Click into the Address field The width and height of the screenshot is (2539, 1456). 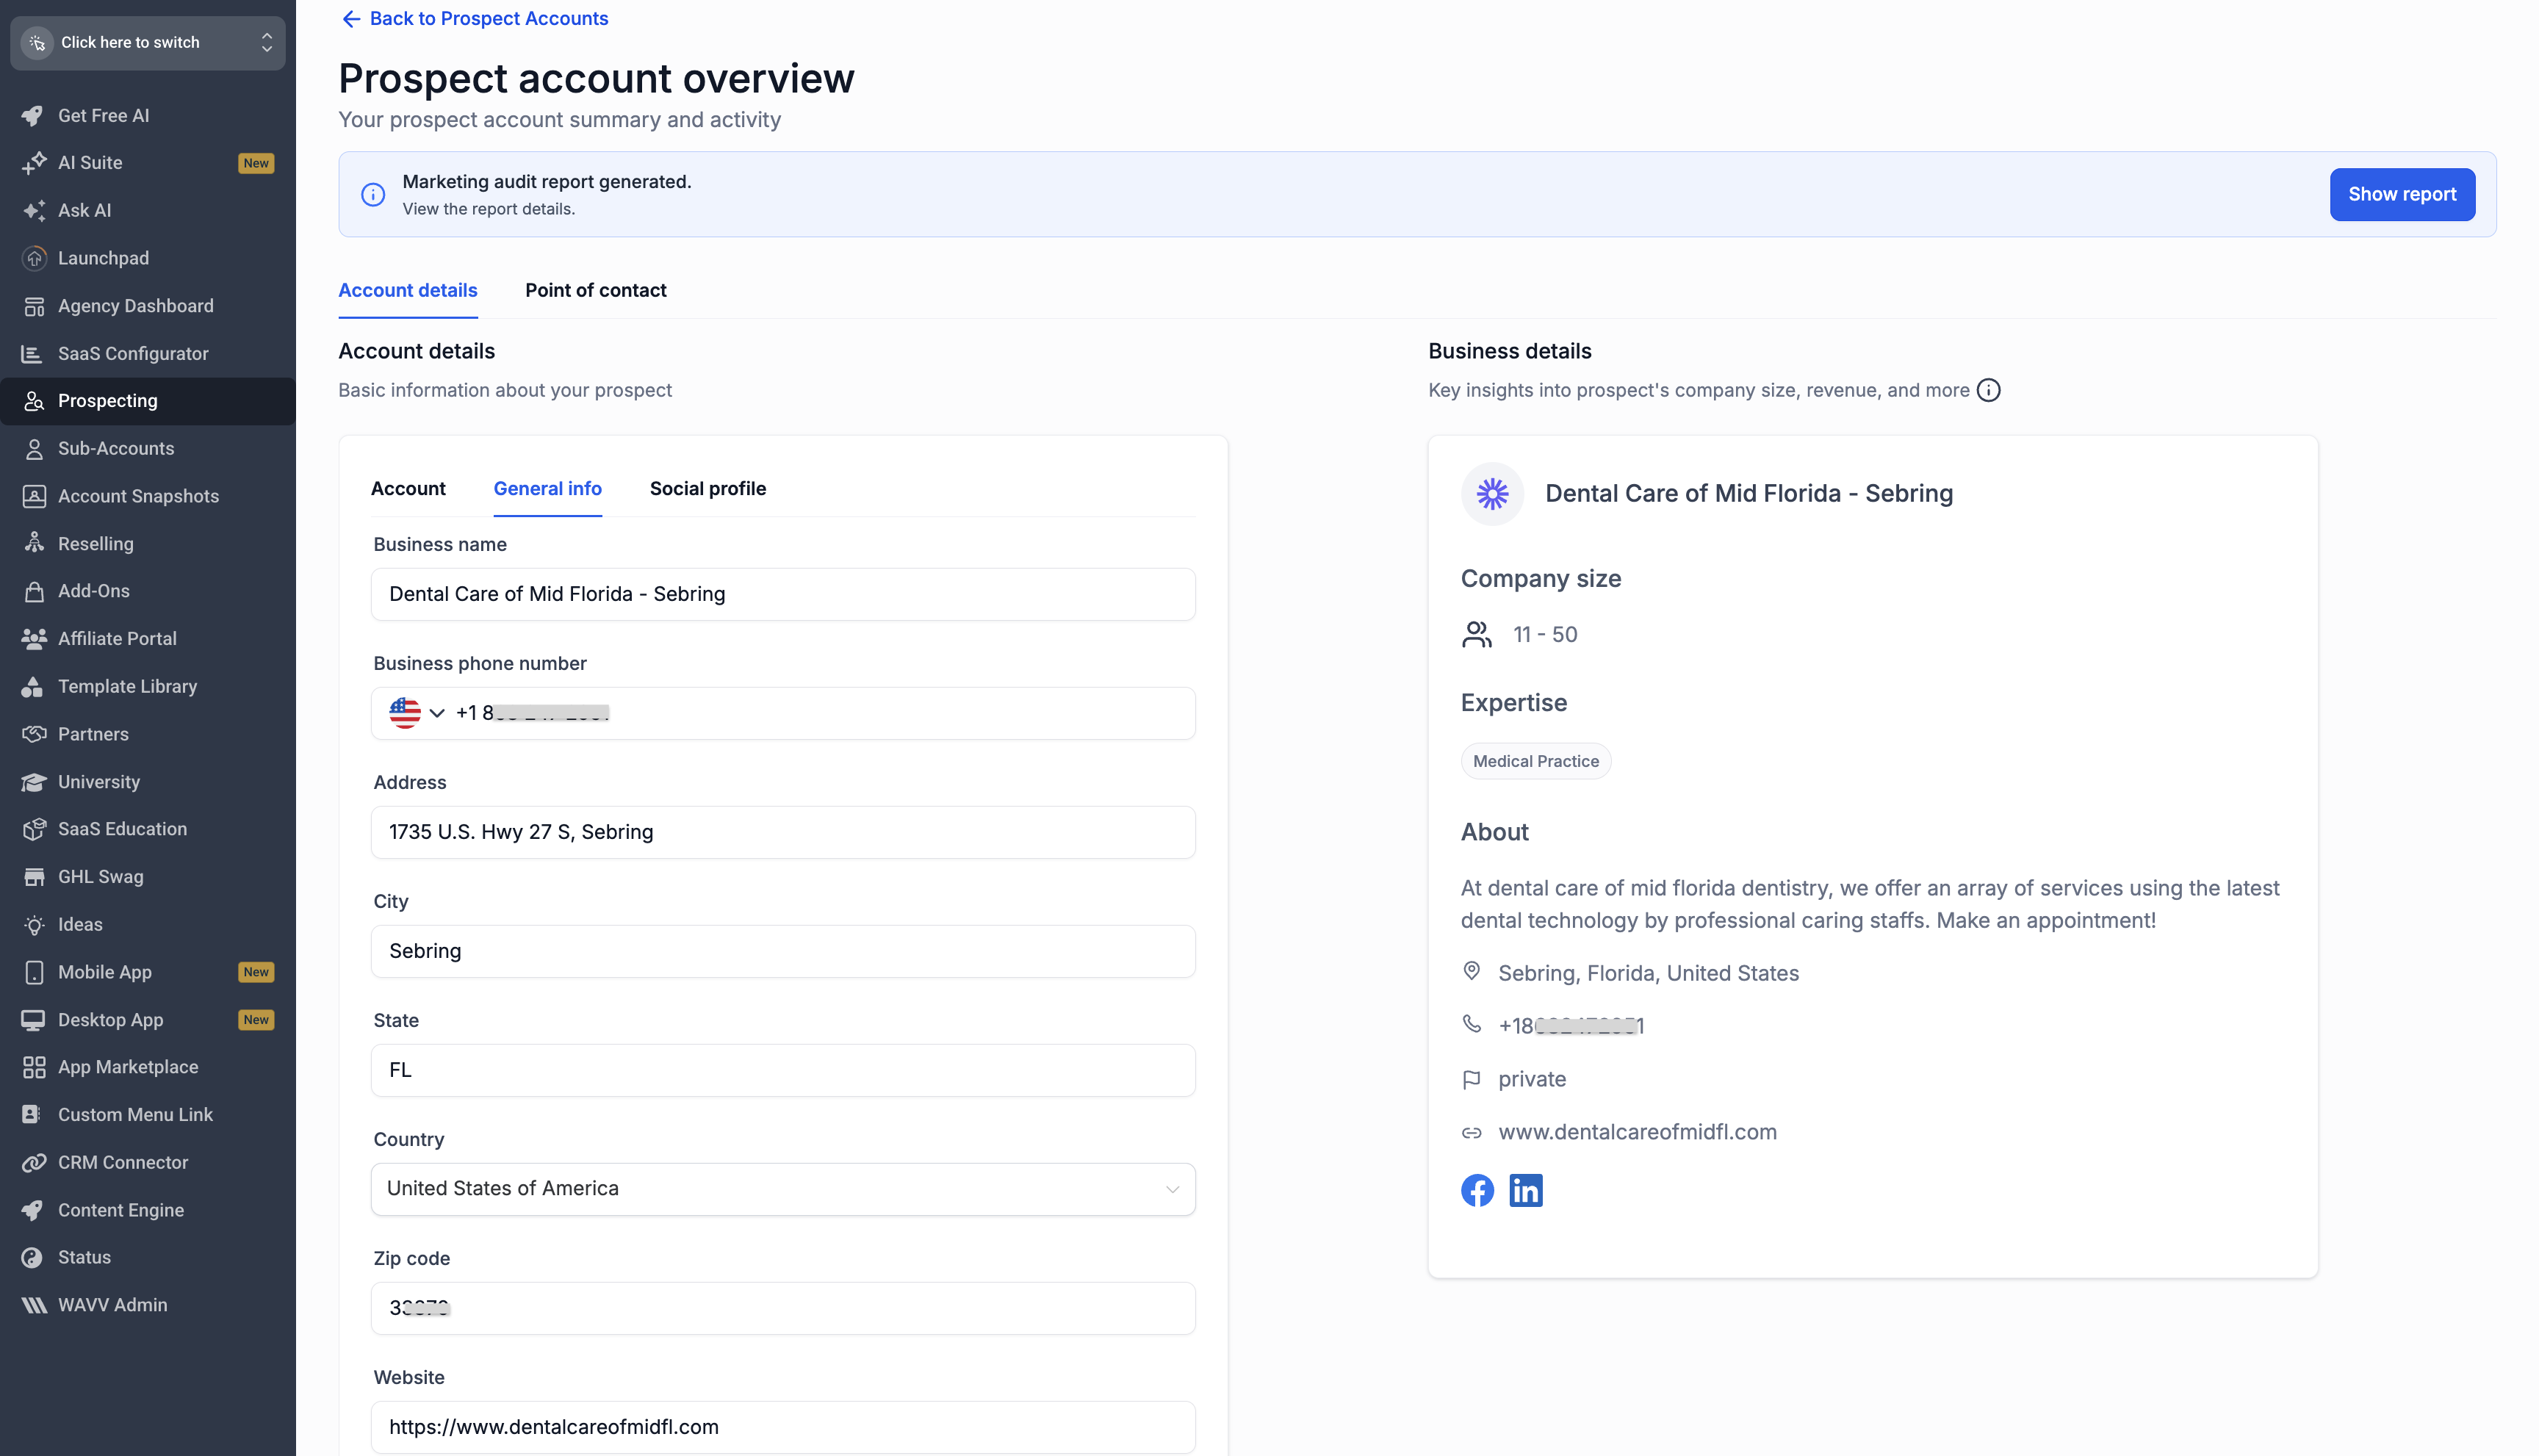point(783,832)
